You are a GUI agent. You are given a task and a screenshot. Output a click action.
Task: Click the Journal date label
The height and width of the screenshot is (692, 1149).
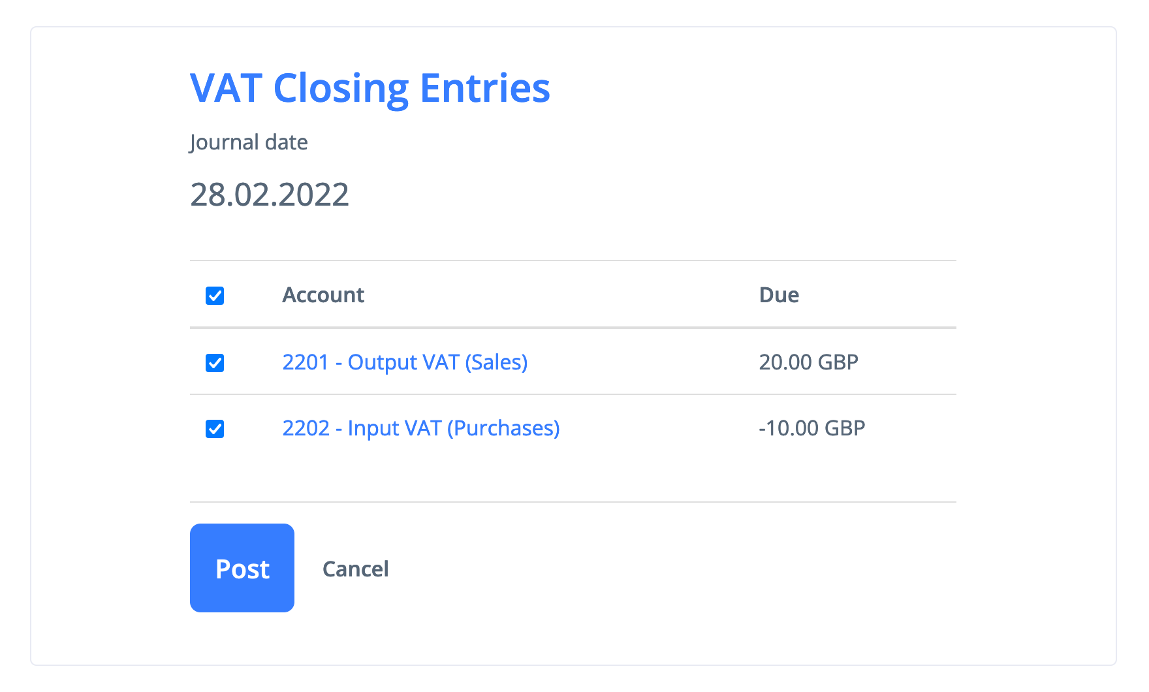click(249, 142)
